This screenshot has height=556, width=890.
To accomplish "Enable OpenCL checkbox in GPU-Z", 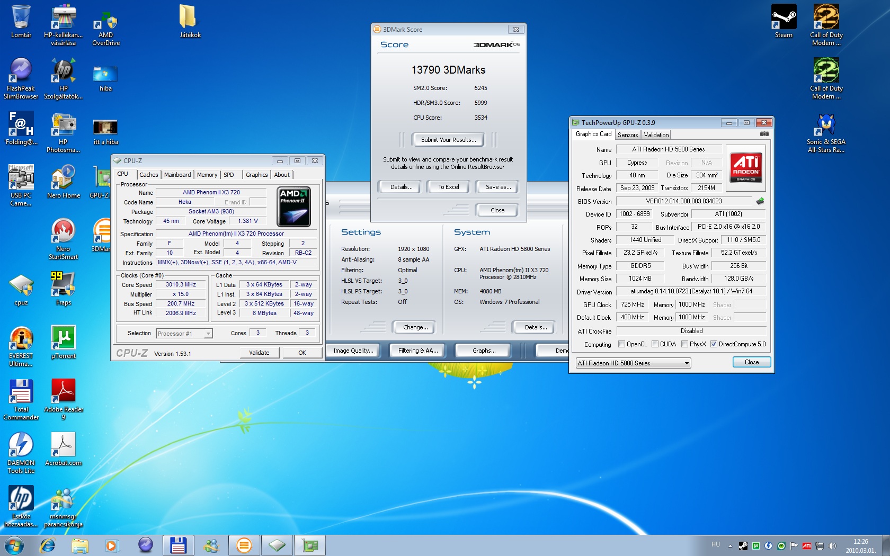I will coord(622,344).
